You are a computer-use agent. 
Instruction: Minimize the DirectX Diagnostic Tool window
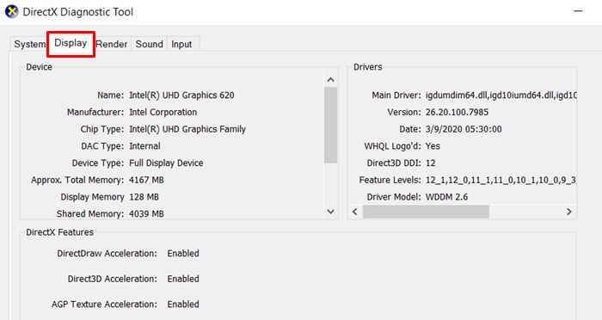click(578, 11)
